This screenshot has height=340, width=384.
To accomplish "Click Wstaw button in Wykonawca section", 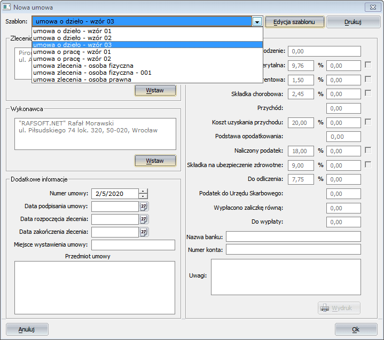I will pos(155,161).
